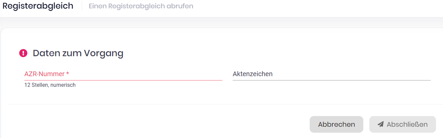443x138 pixels.
Task: Select the 'Einen Registerabgleich abrufen' subtitle
Action: pyautogui.click(x=141, y=6)
